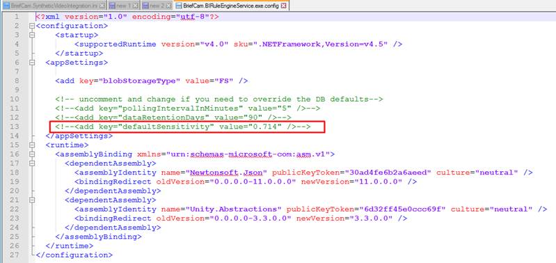Click line number 1 in the margin

pyautogui.click(x=17, y=17)
